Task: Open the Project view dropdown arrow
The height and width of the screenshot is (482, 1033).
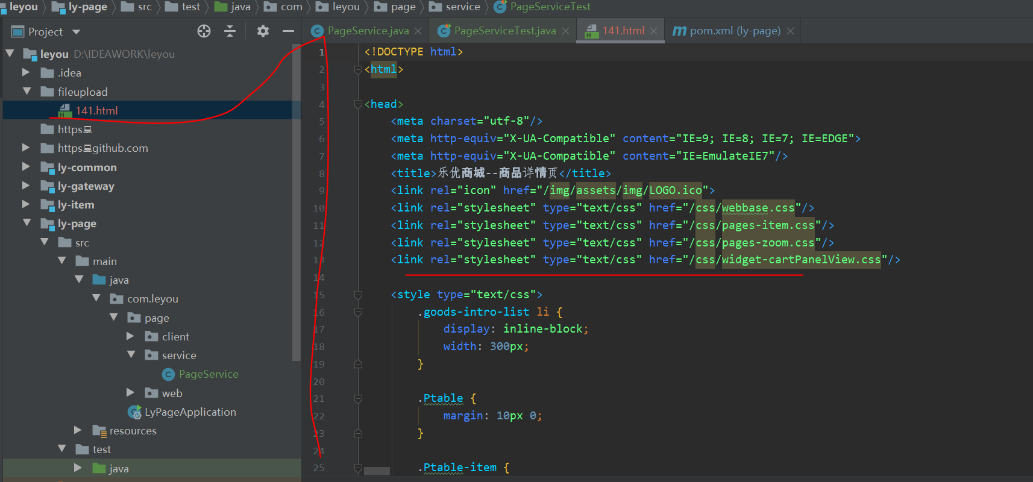Action: pos(76,32)
